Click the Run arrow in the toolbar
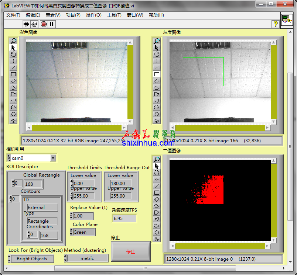This screenshot has height=275, width=297. [x=26, y=24]
